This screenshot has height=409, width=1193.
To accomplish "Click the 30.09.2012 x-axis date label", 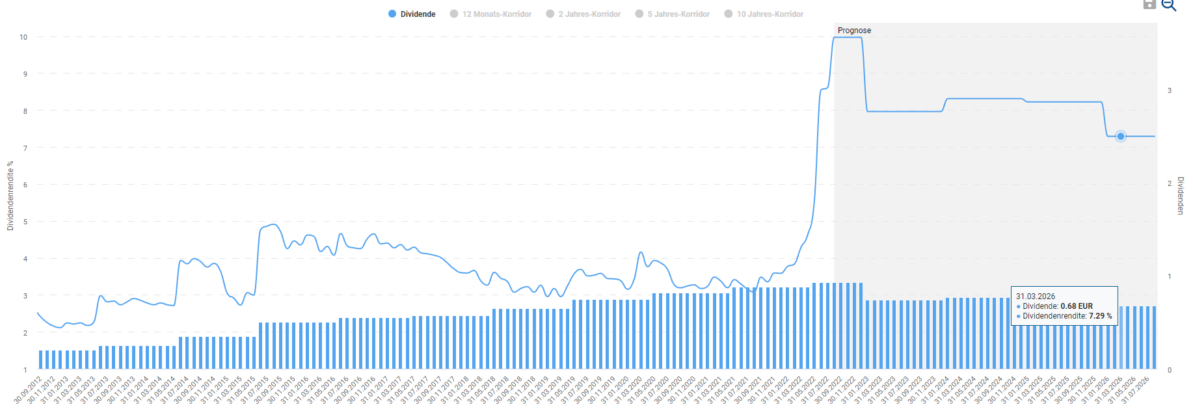I will [x=28, y=389].
